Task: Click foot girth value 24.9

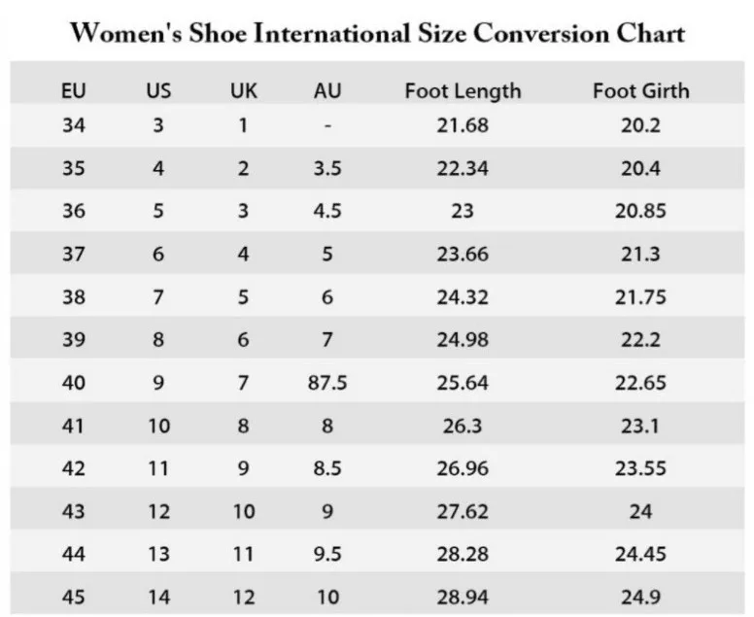Action: [x=640, y=595]
